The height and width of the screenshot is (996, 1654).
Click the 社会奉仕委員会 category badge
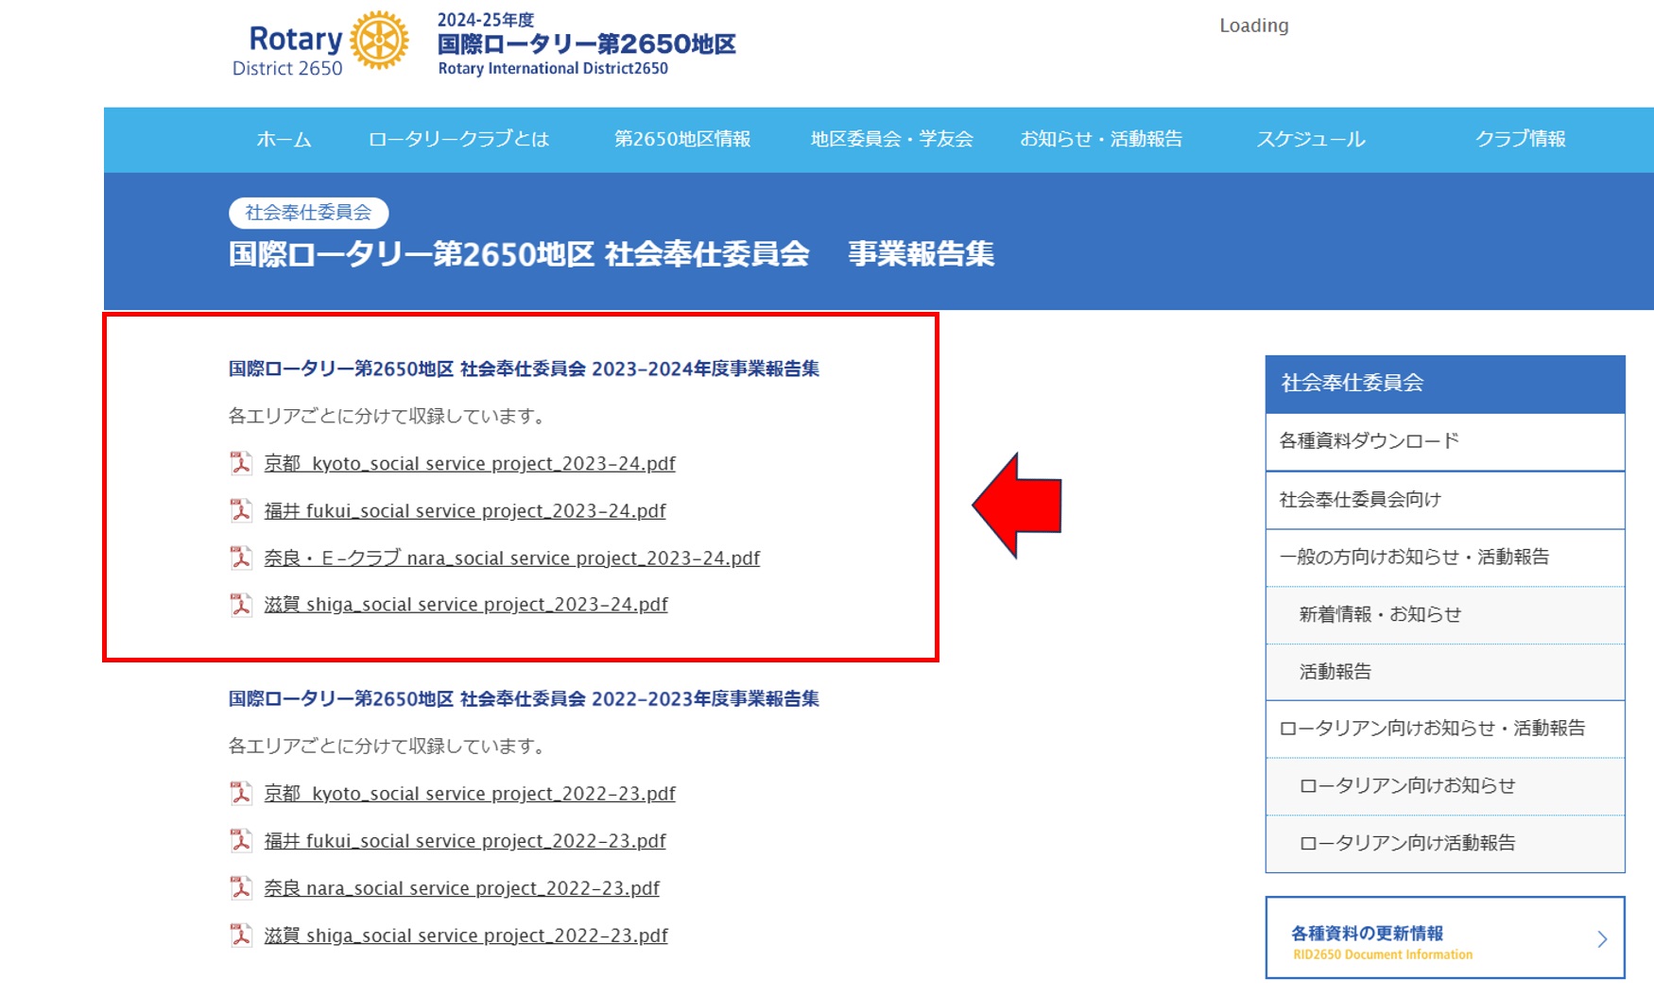(308, 213)
